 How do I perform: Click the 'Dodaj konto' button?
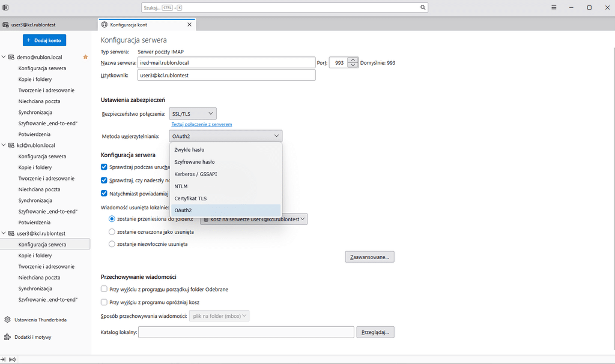44,40
